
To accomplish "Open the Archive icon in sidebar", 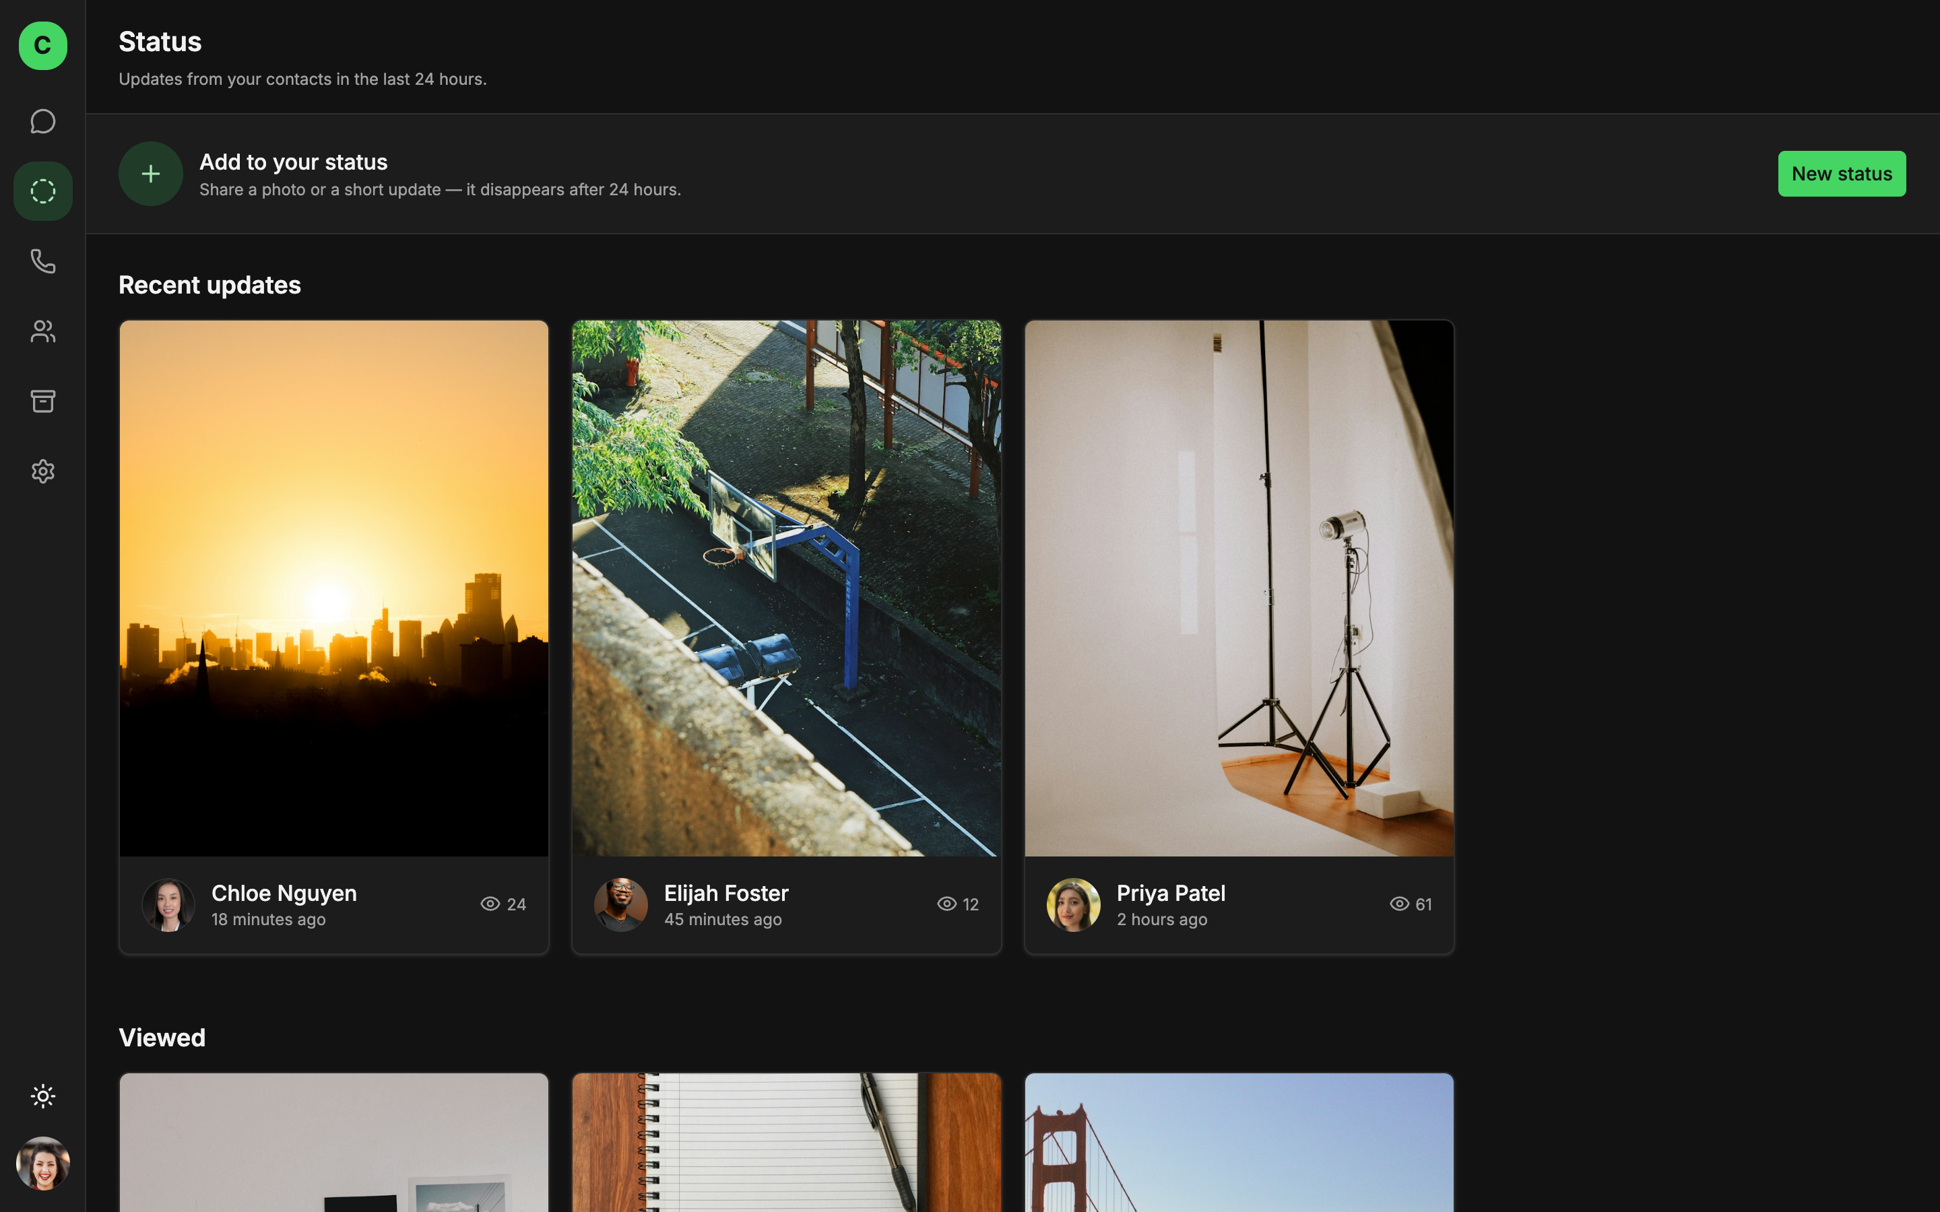I will click(42, 401).
